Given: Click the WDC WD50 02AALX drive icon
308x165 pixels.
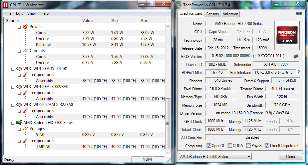Looking at the screenshot, I should (19, 105).
